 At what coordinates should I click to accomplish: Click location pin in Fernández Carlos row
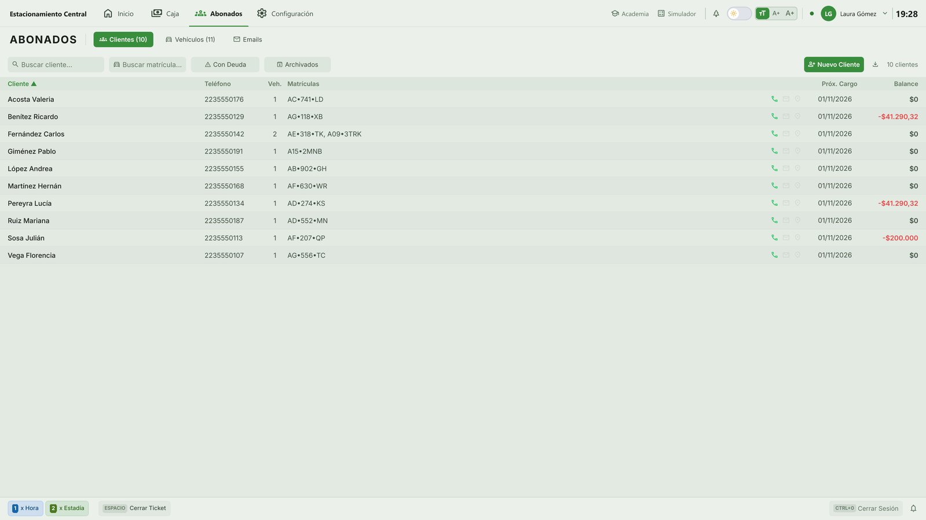798,134
